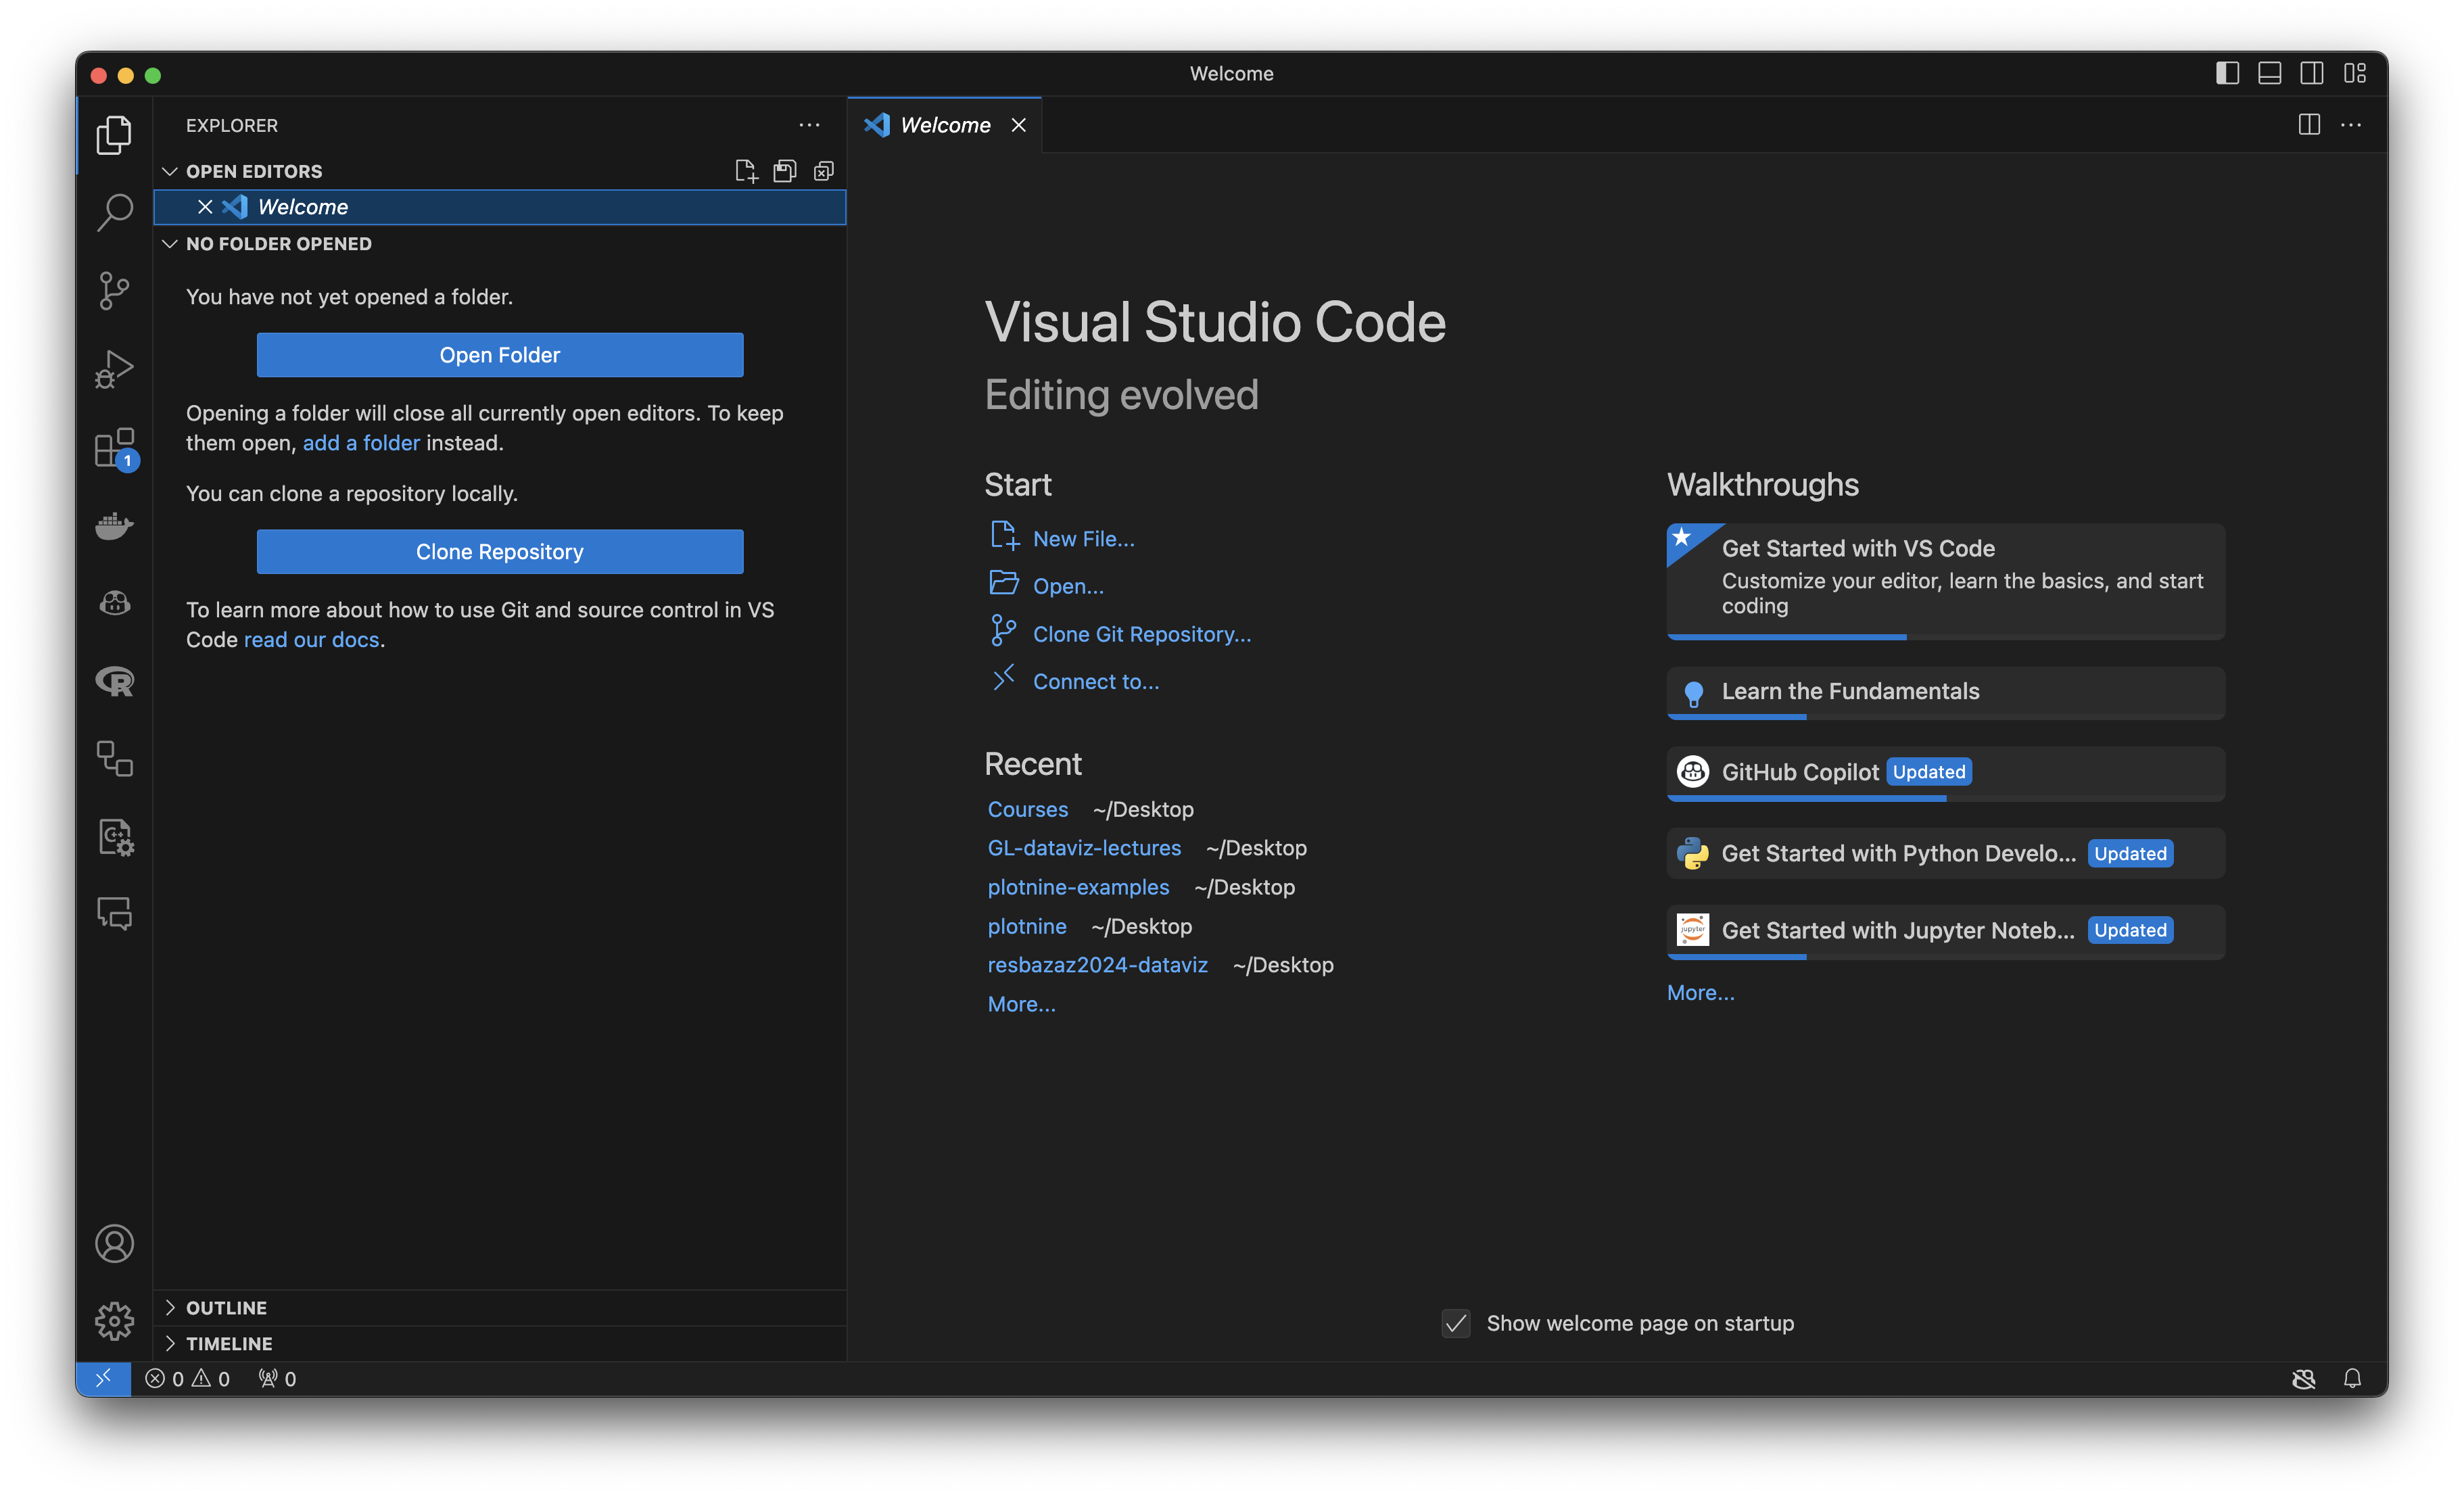Open recent folder plotnine-examples

[x=1078, y=887]
